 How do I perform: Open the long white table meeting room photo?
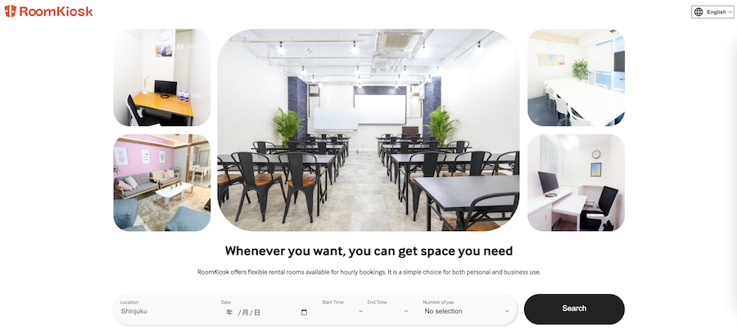tap(576, 78)
